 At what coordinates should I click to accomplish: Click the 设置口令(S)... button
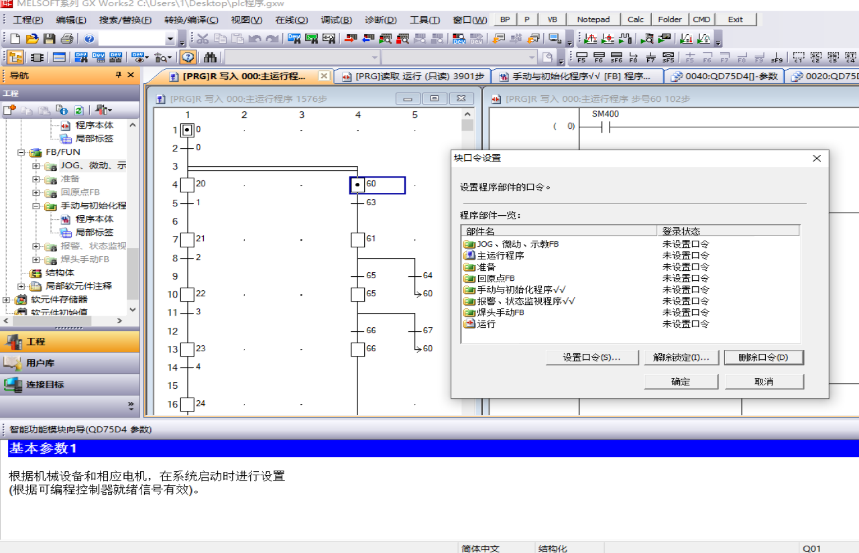tap(591, 358)
